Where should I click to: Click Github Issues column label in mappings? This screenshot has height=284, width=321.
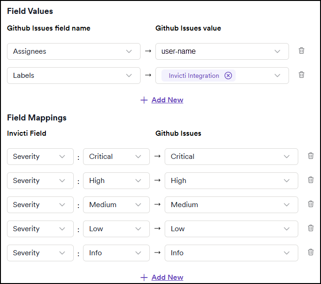[178, 133]
